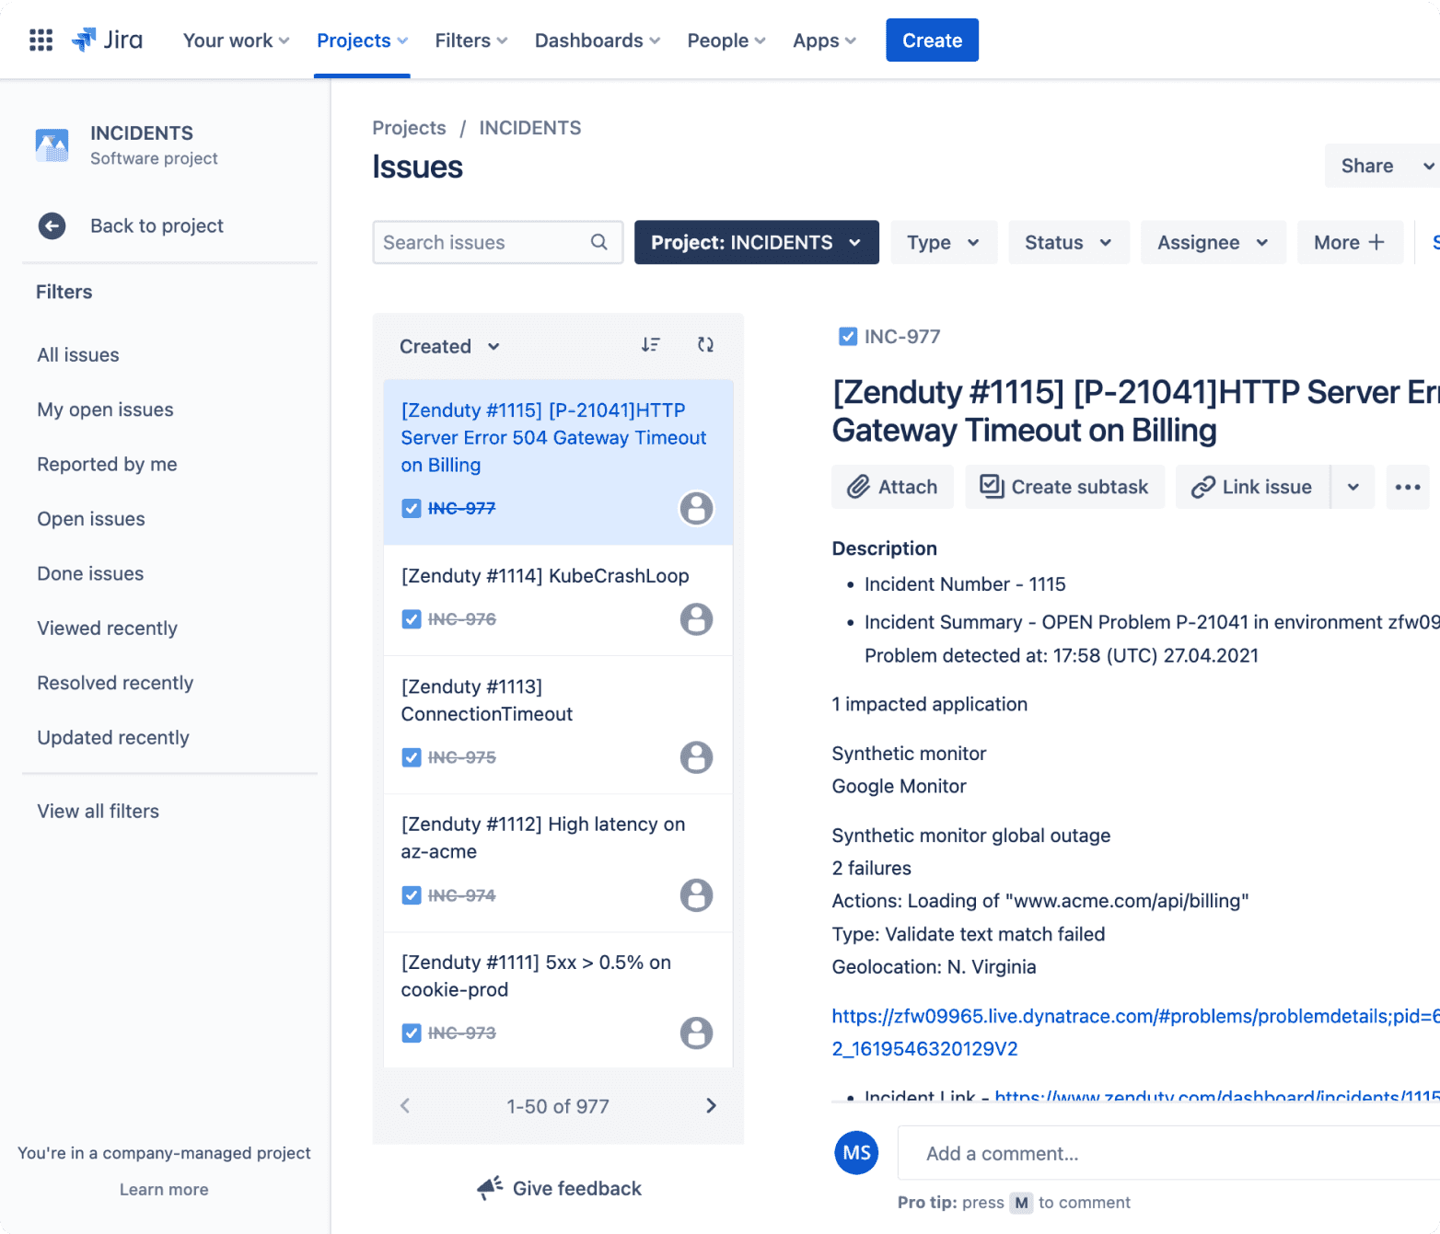
Task: Refresh the issue list results
Action: (x=706, y=345)
